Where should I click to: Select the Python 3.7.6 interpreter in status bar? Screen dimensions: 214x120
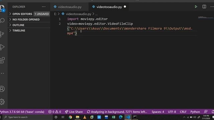[22, 112]
